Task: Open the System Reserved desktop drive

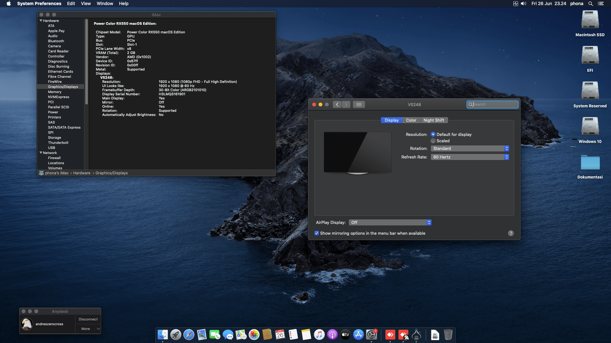Action: click(x=590, y=91)
